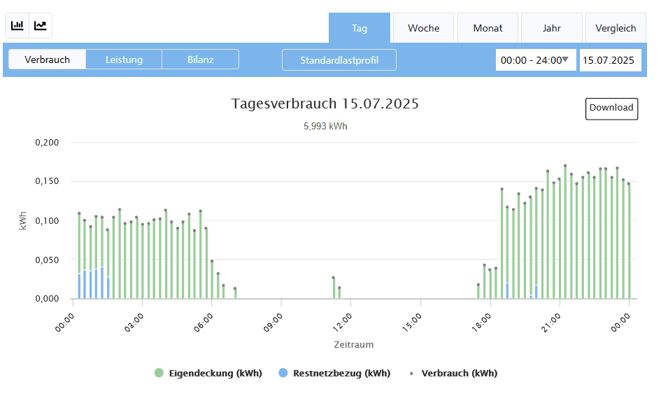Click the tallest bar near 21:00
661x403 pixels.
pyautogui.click(x=565, y=231)
